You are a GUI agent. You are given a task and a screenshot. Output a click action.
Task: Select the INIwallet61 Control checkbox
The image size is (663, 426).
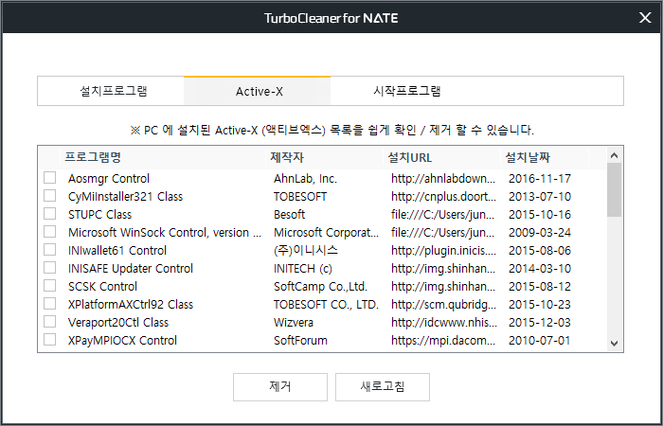pyautogui.click(x=50, y=249)
